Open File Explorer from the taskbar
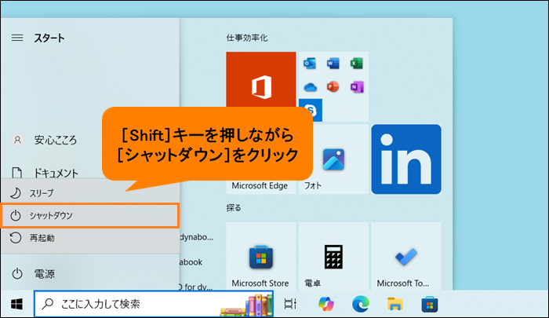 (395, 304)
